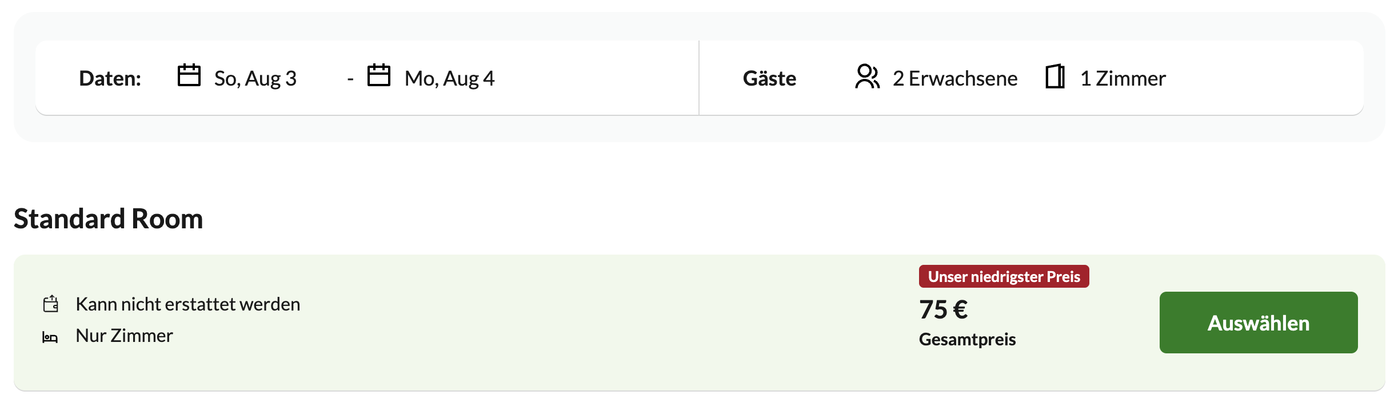Click the non-refundable wallet icon
1398x411 pixels.
[51, 304]
